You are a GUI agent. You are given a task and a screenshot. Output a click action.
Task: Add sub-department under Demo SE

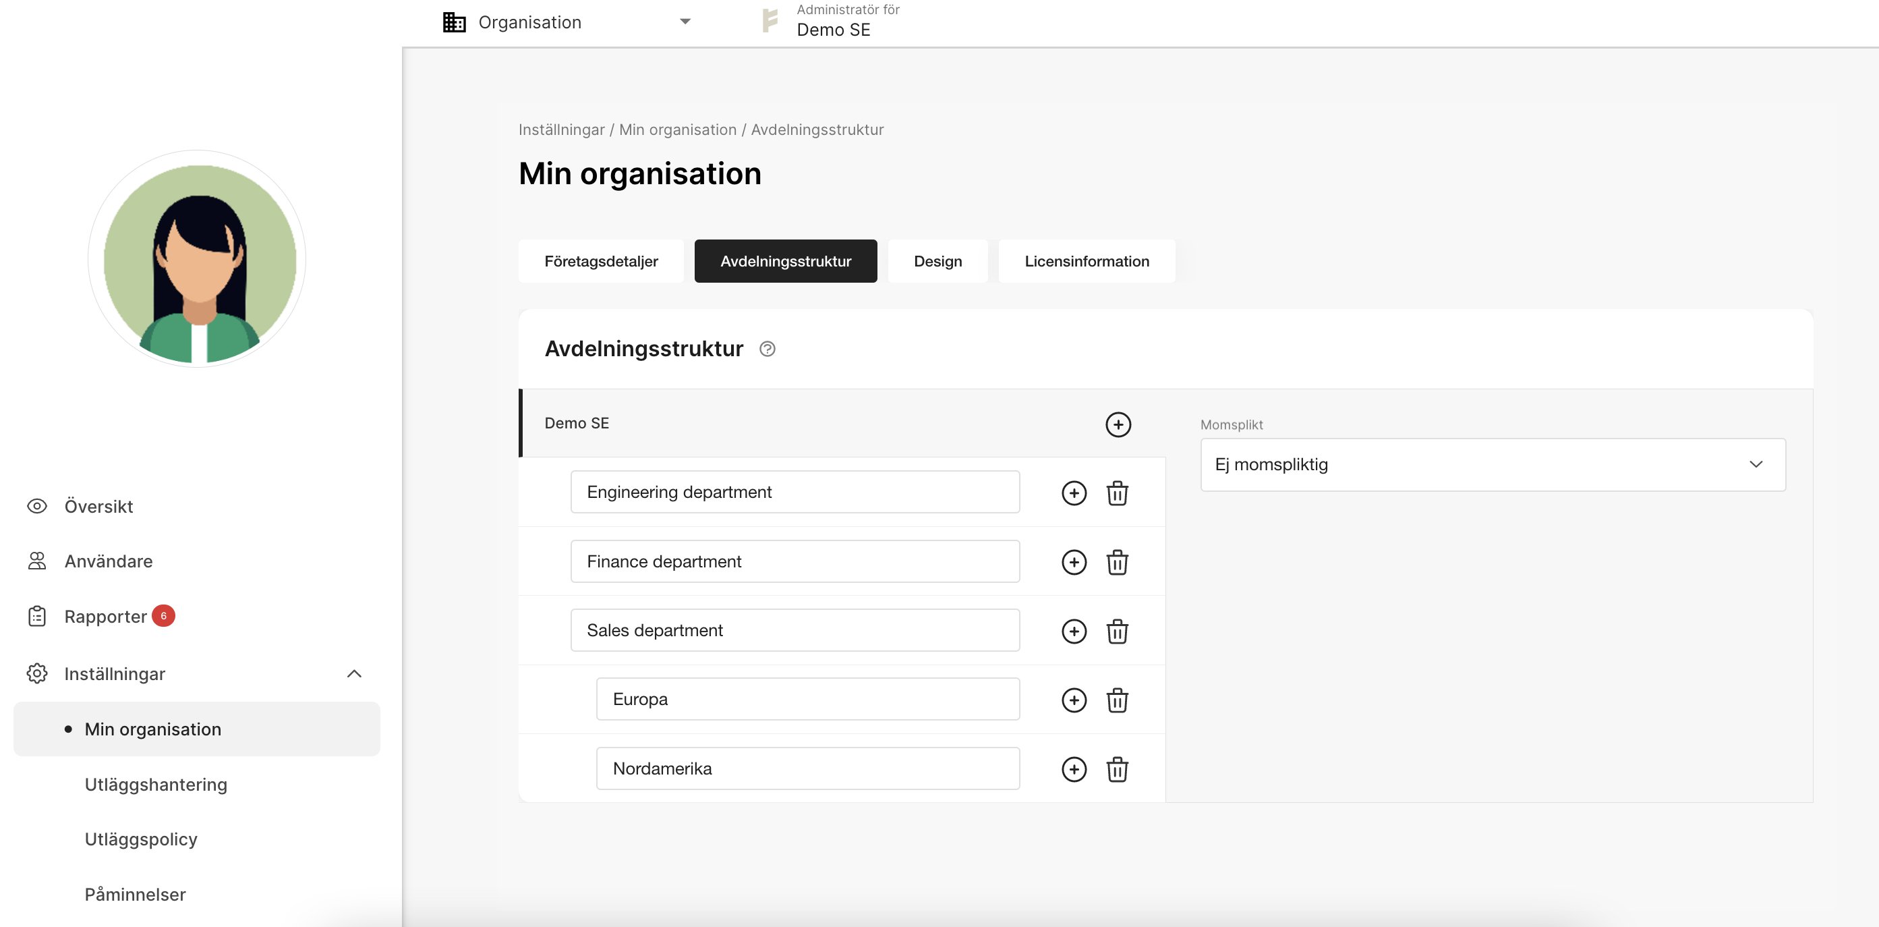tap(1118, 424)
